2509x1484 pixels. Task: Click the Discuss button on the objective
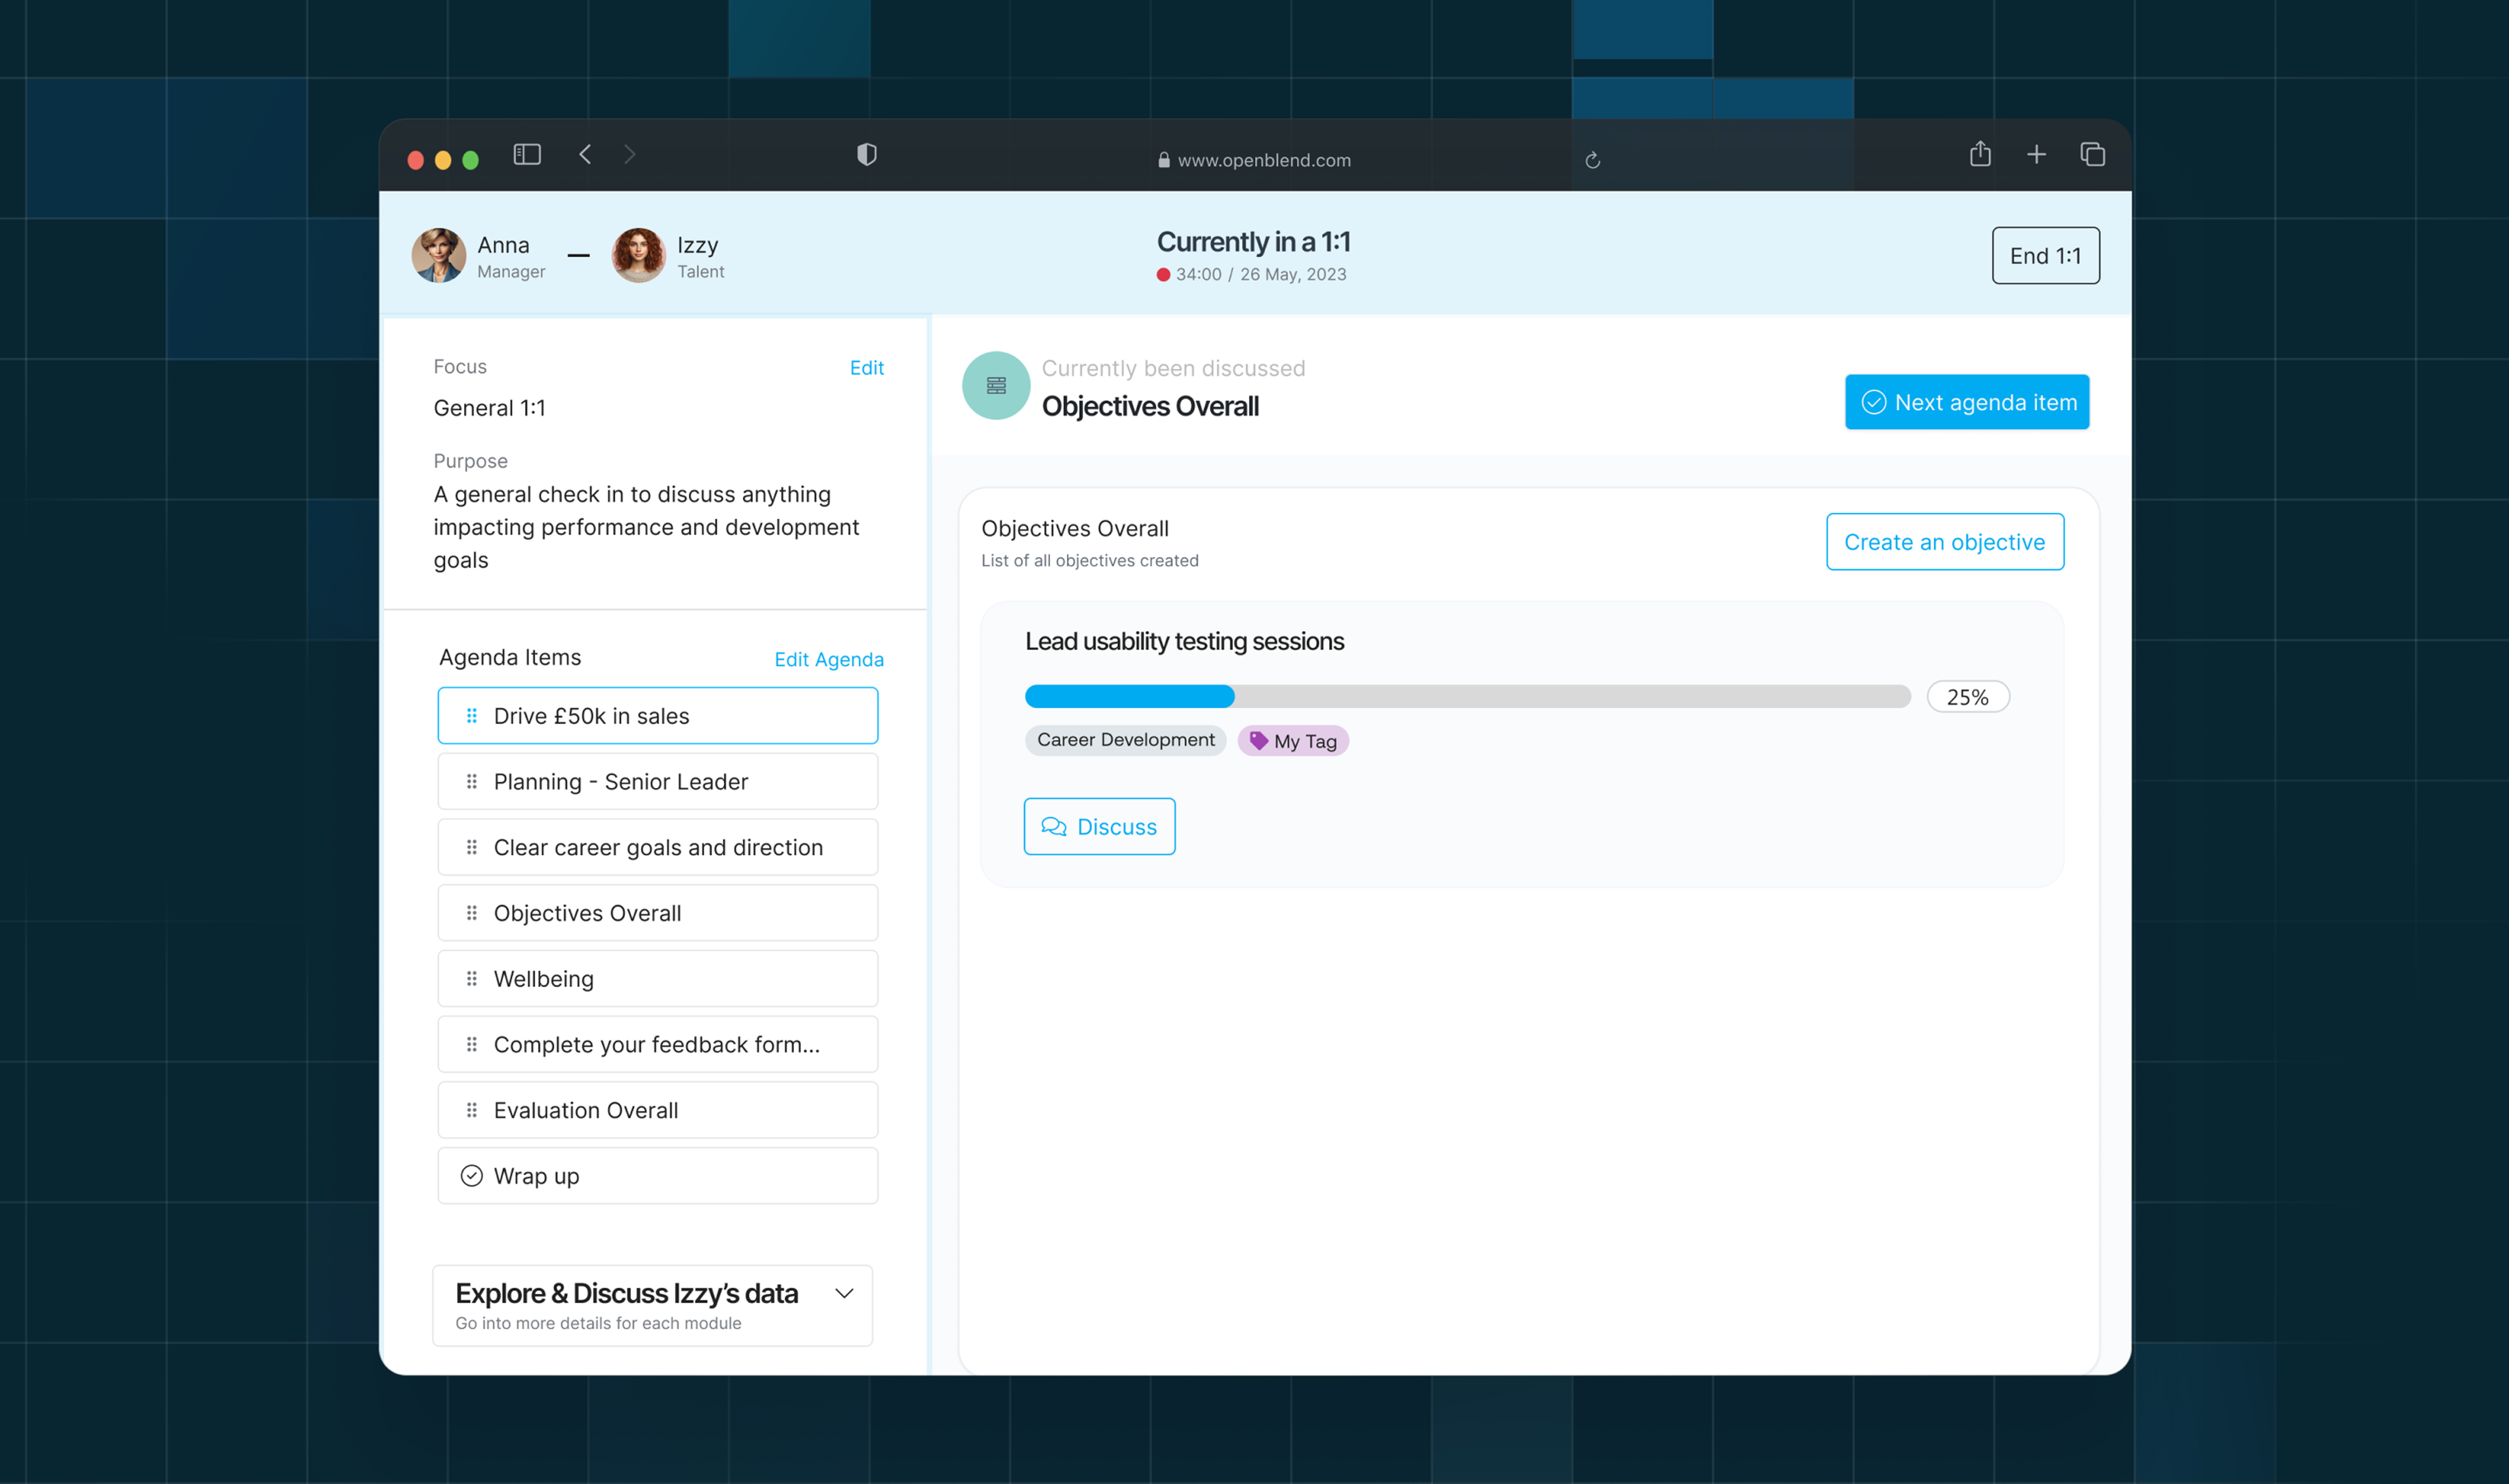1099,827
